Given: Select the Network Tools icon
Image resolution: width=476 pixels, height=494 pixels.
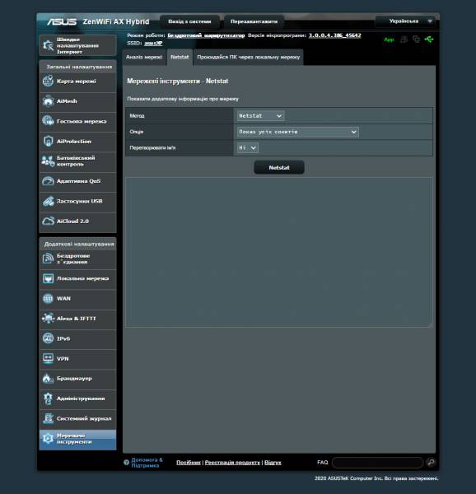Looking at the screenshot, I should click(x=48, y=439).
